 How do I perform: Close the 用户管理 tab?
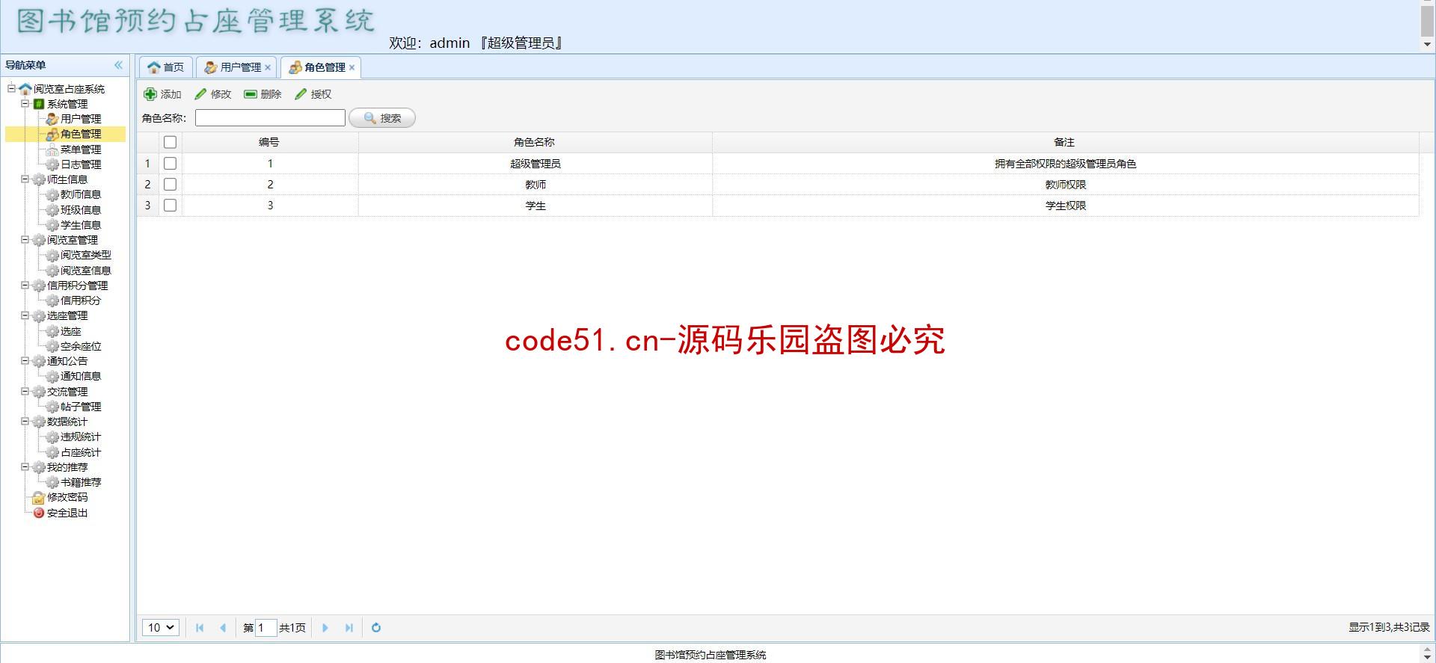click(268, 67)
